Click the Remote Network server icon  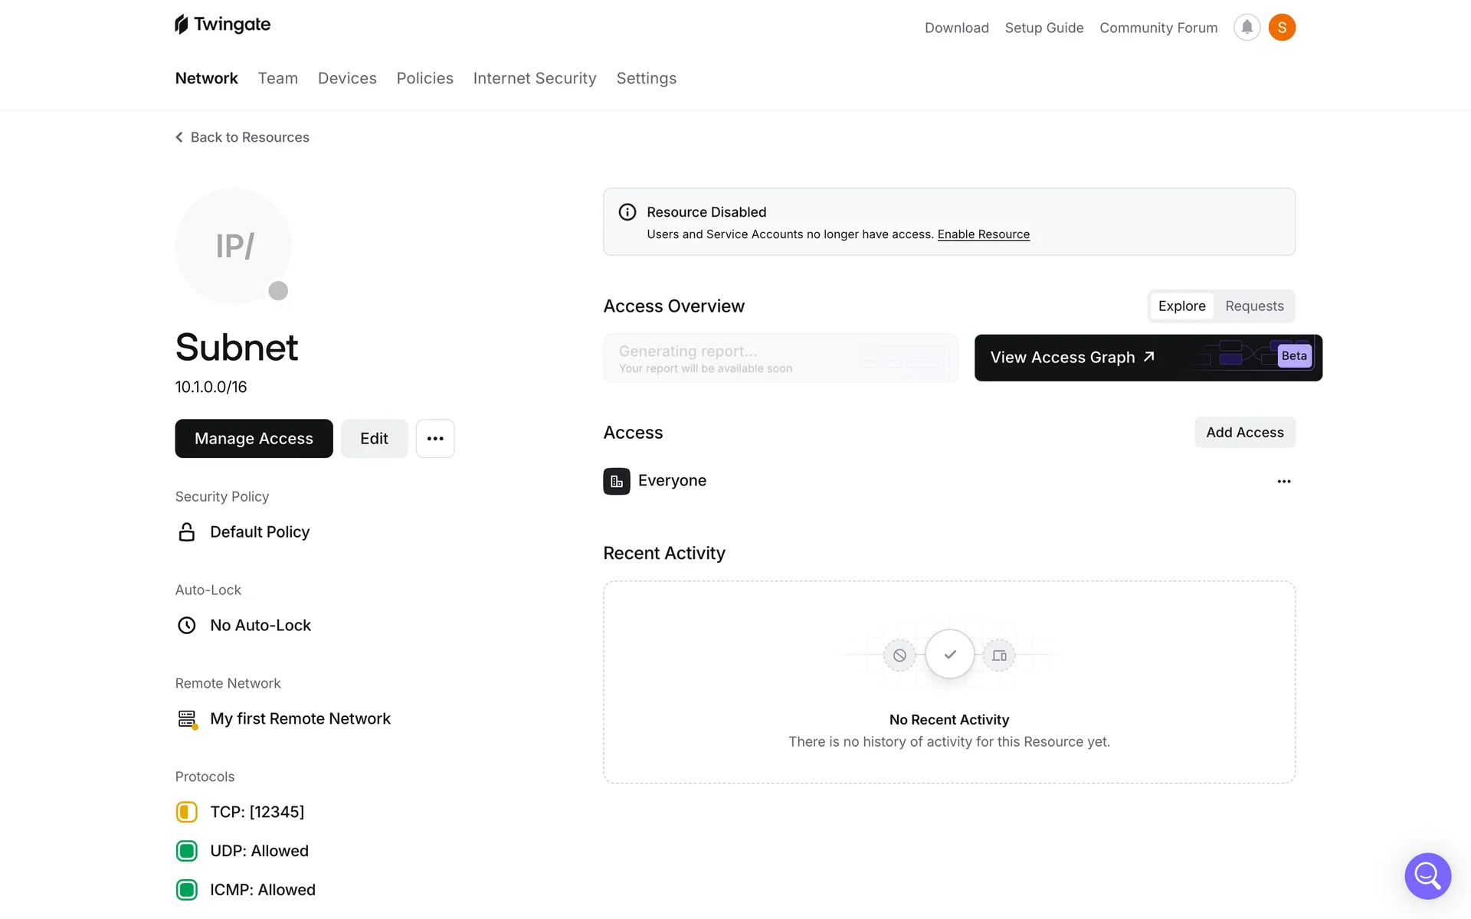(187, 719)
